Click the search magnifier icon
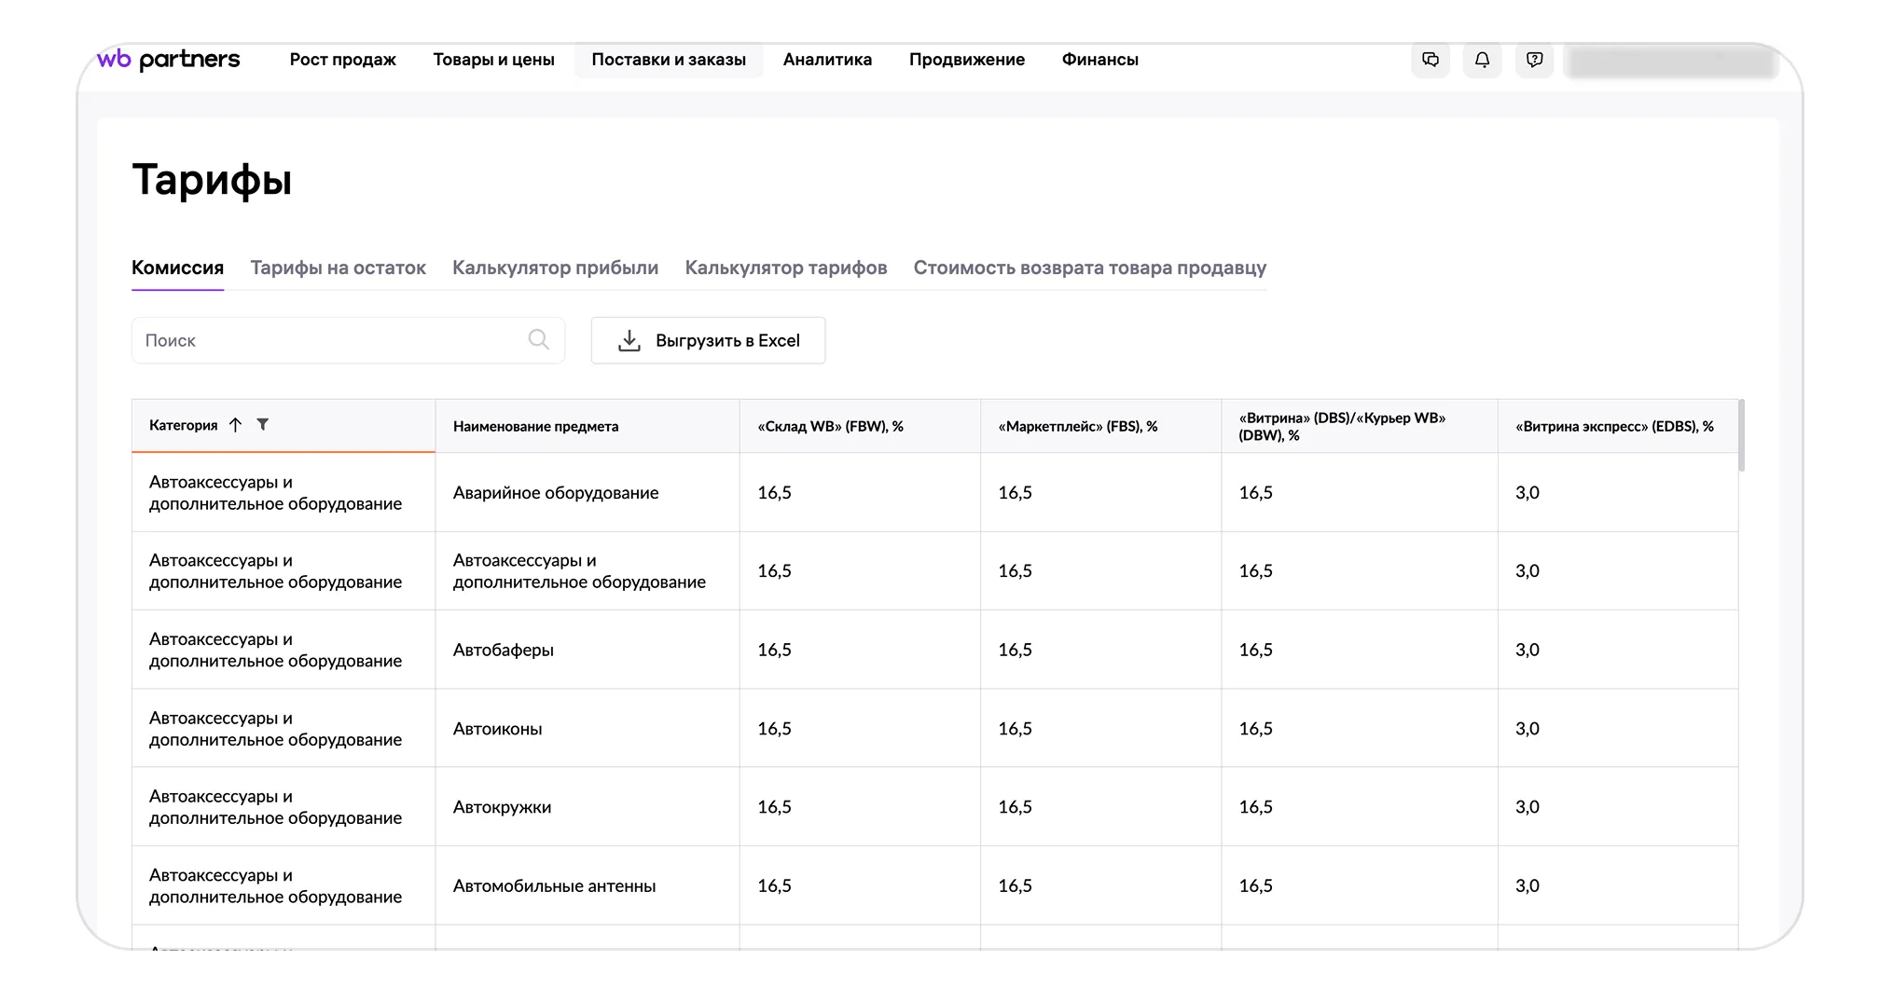The height and width of the screenshot is (987, 1880). [x=538, y=339]
